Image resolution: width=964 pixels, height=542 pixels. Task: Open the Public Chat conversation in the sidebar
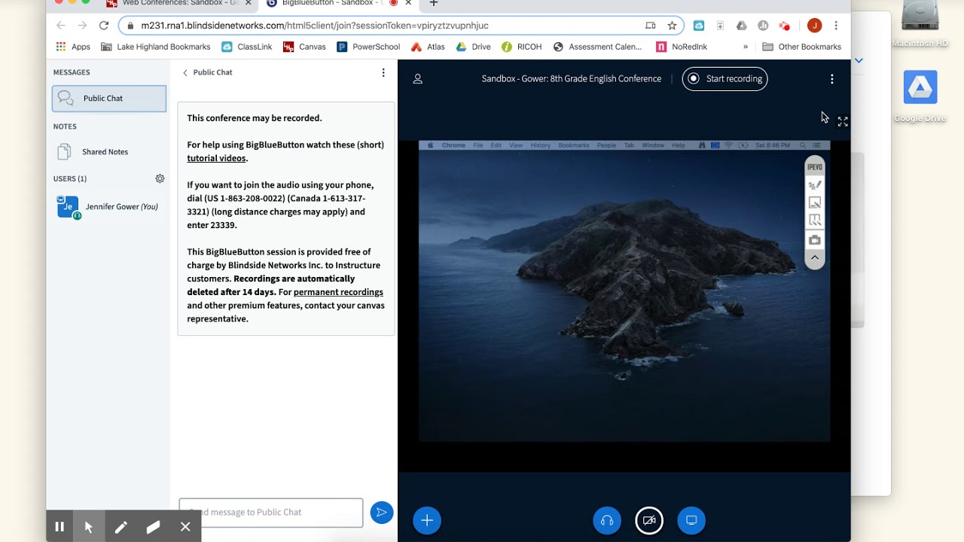[x=109, y=99]
